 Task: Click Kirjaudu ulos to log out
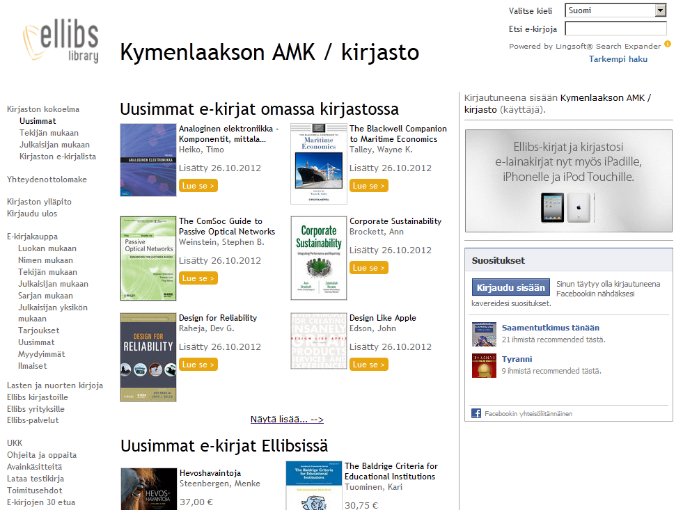tap(32, 214)
